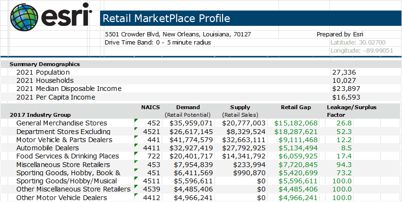Select the population value 27,336
The height and width of the screenshot is (202, 402).
point(344,72)
